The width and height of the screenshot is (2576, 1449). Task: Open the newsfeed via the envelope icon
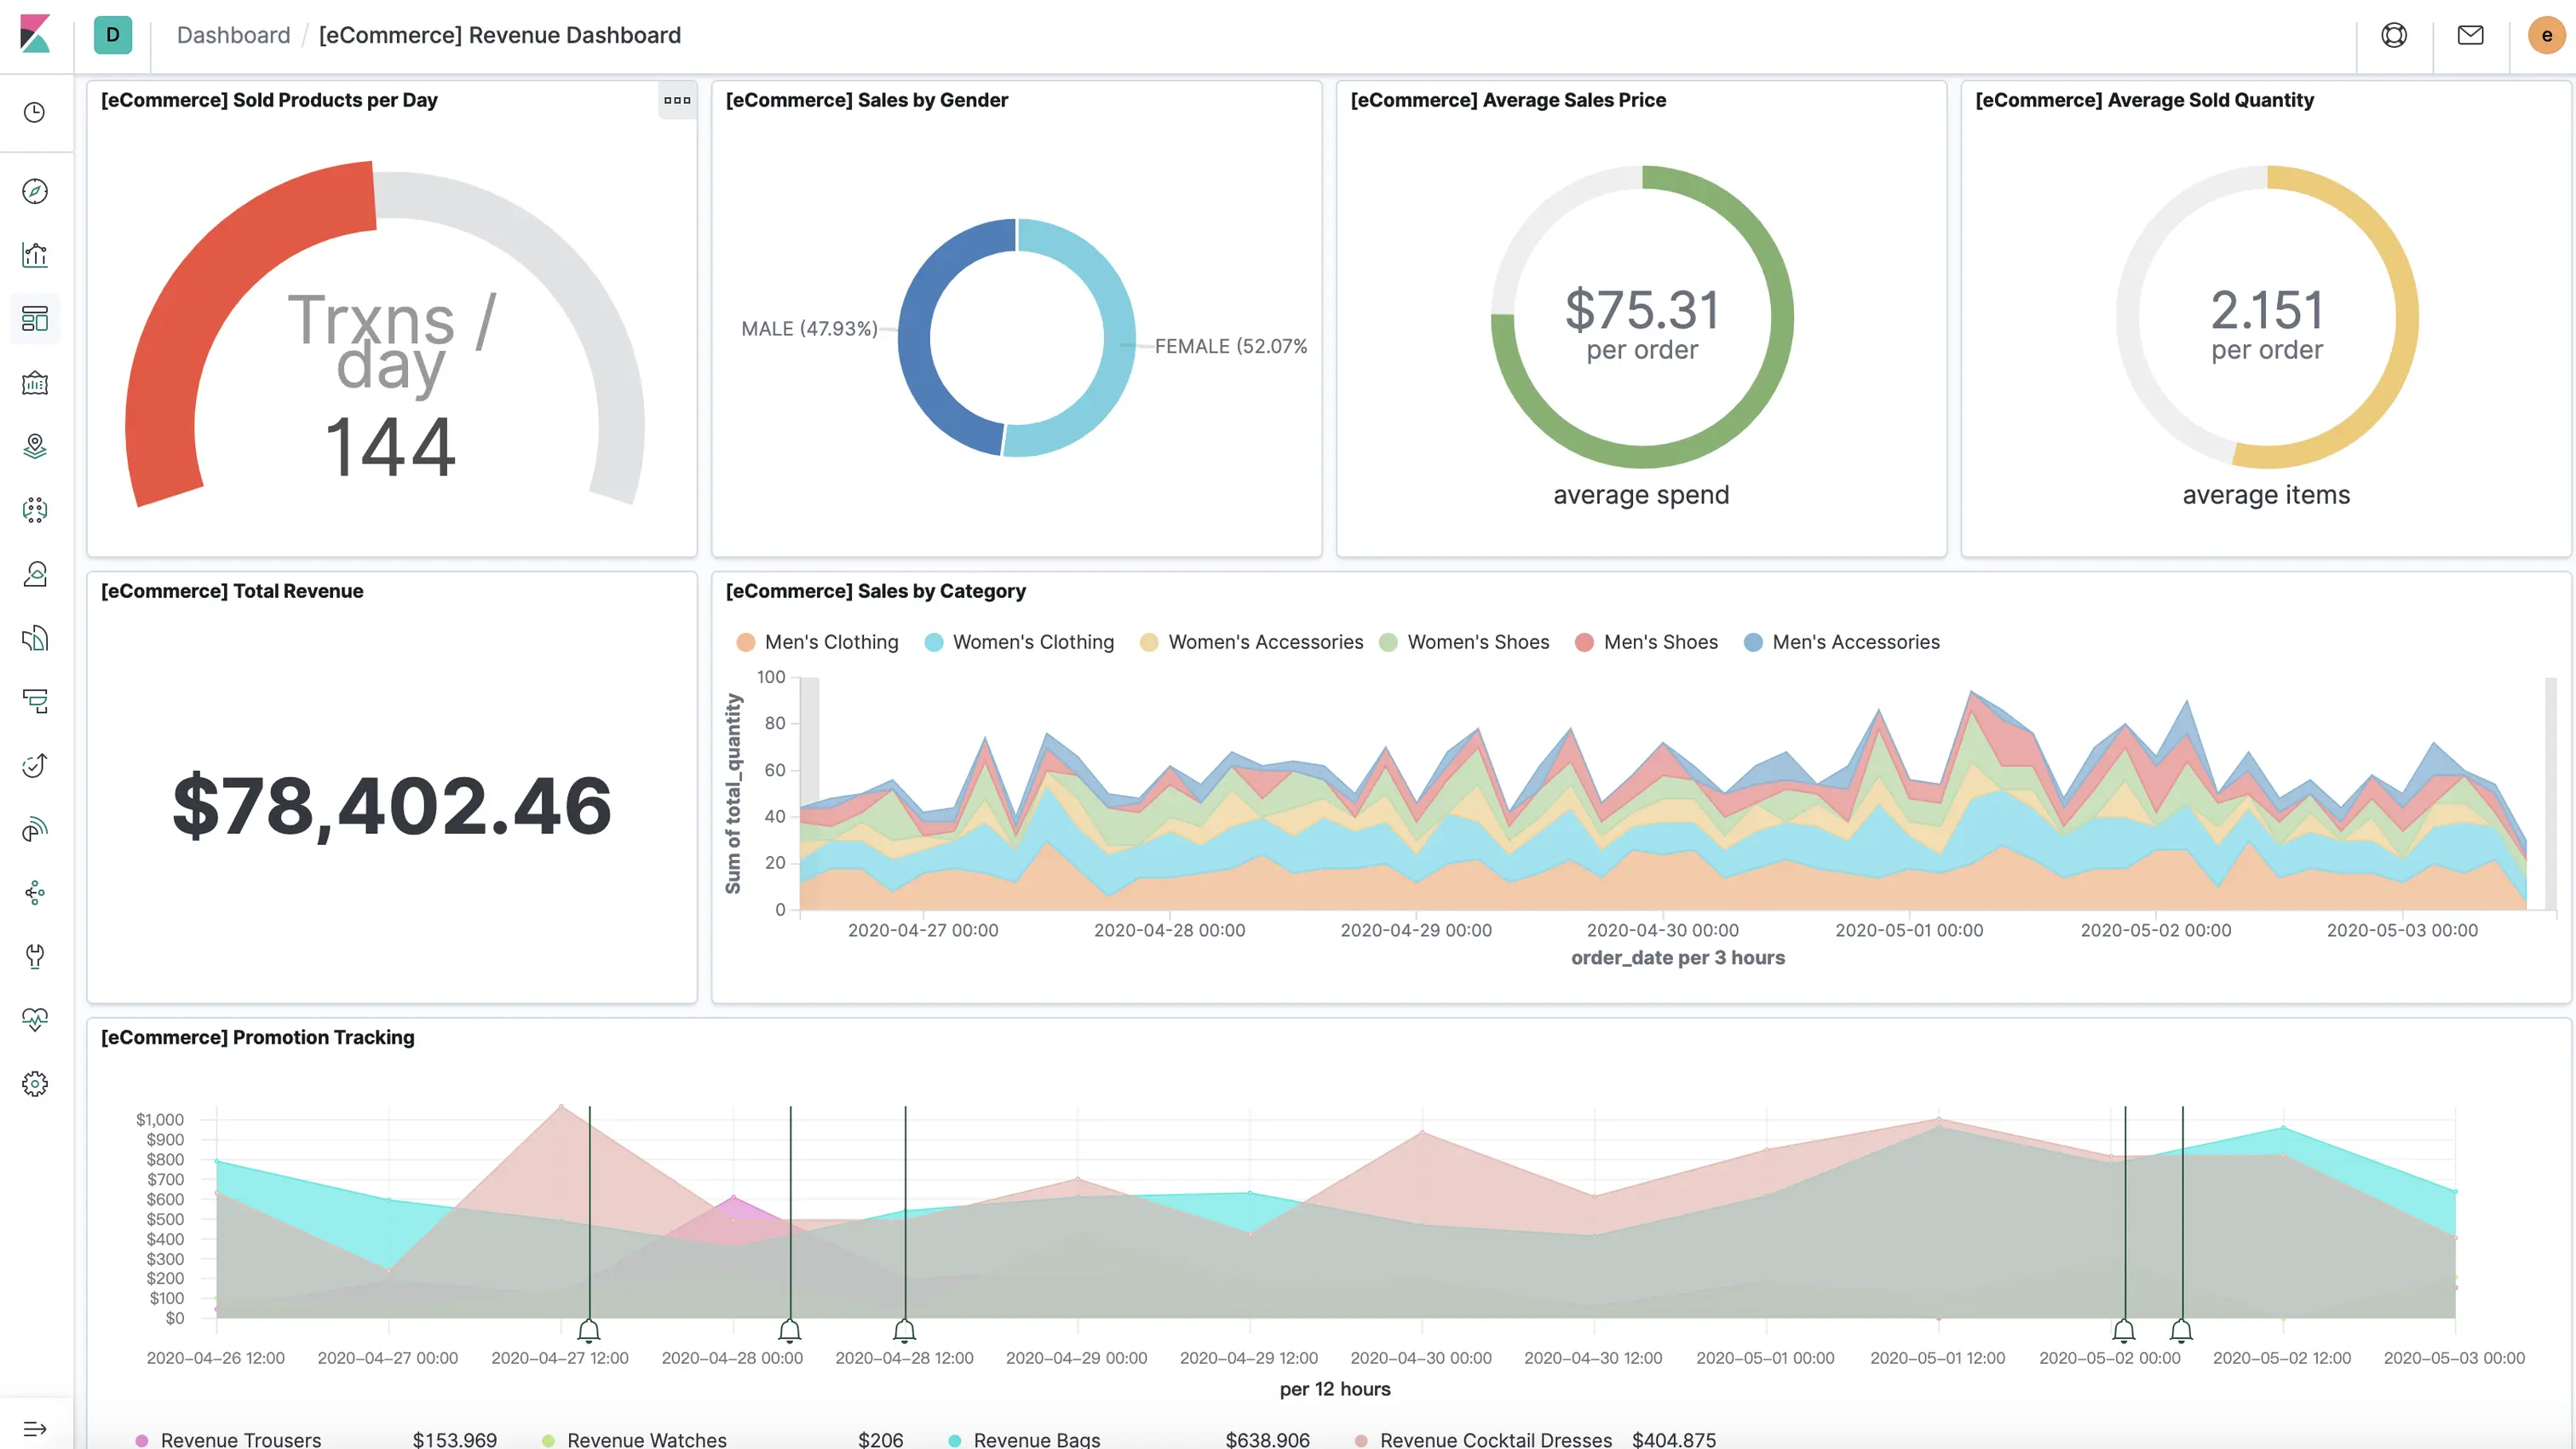coord(2470,35)
